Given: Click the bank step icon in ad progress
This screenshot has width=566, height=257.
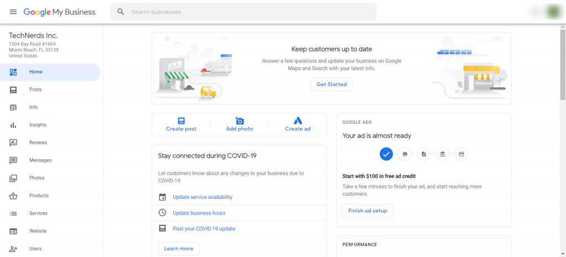Looking at the screenshot, I should [x=443, y=154].
